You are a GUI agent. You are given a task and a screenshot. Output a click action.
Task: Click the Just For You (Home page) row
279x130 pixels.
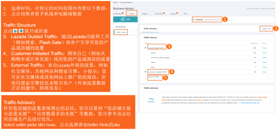(x=207, y=58)
